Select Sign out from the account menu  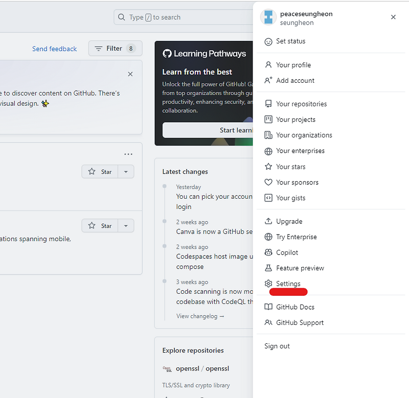277,346
